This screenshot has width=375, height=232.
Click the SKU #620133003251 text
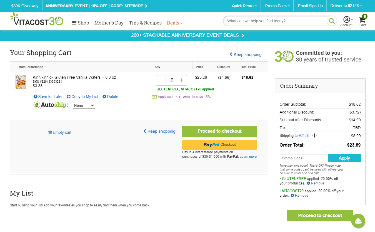click(x=47, y=82)
